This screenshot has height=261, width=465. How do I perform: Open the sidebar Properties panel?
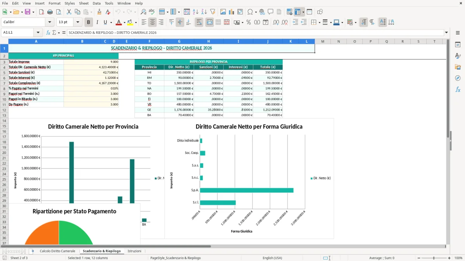tap(458, 44)
